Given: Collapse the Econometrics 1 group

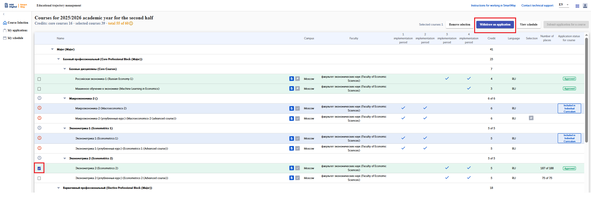Looking at the screenshot, I should click(x=65, y=128).
